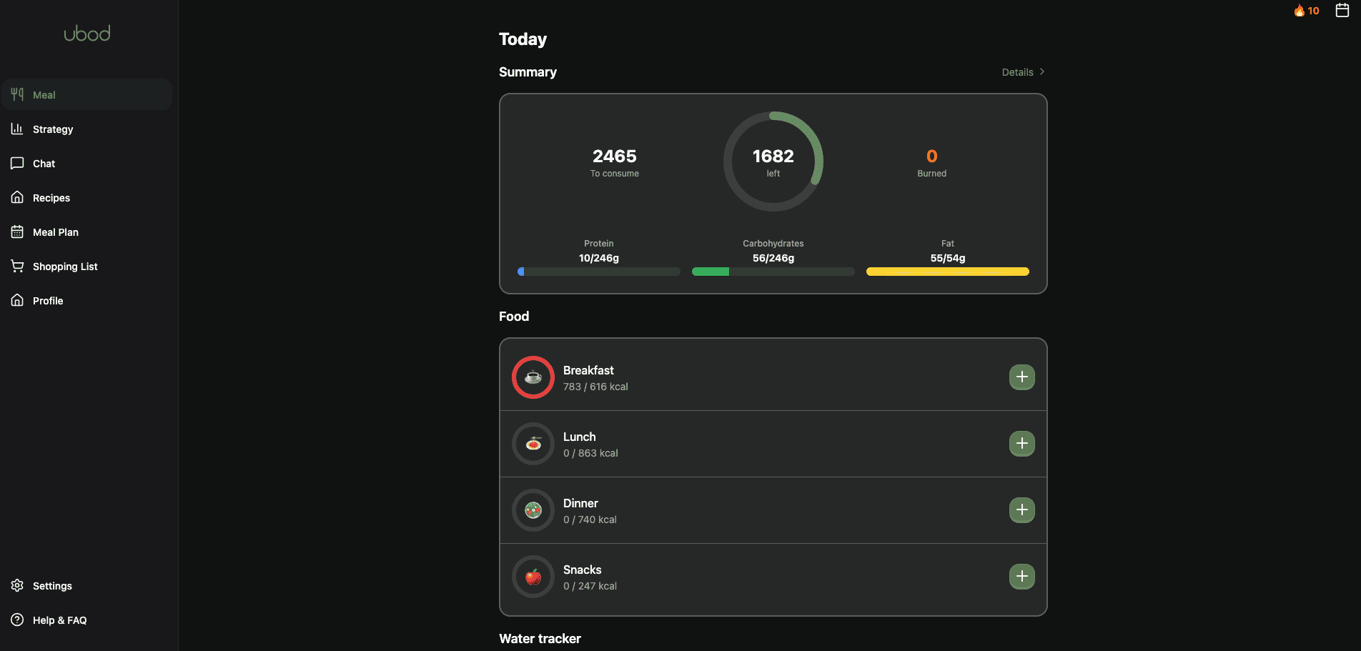
Task: Click the Breakfast coffee cup icon
Action: coord(533,377)
